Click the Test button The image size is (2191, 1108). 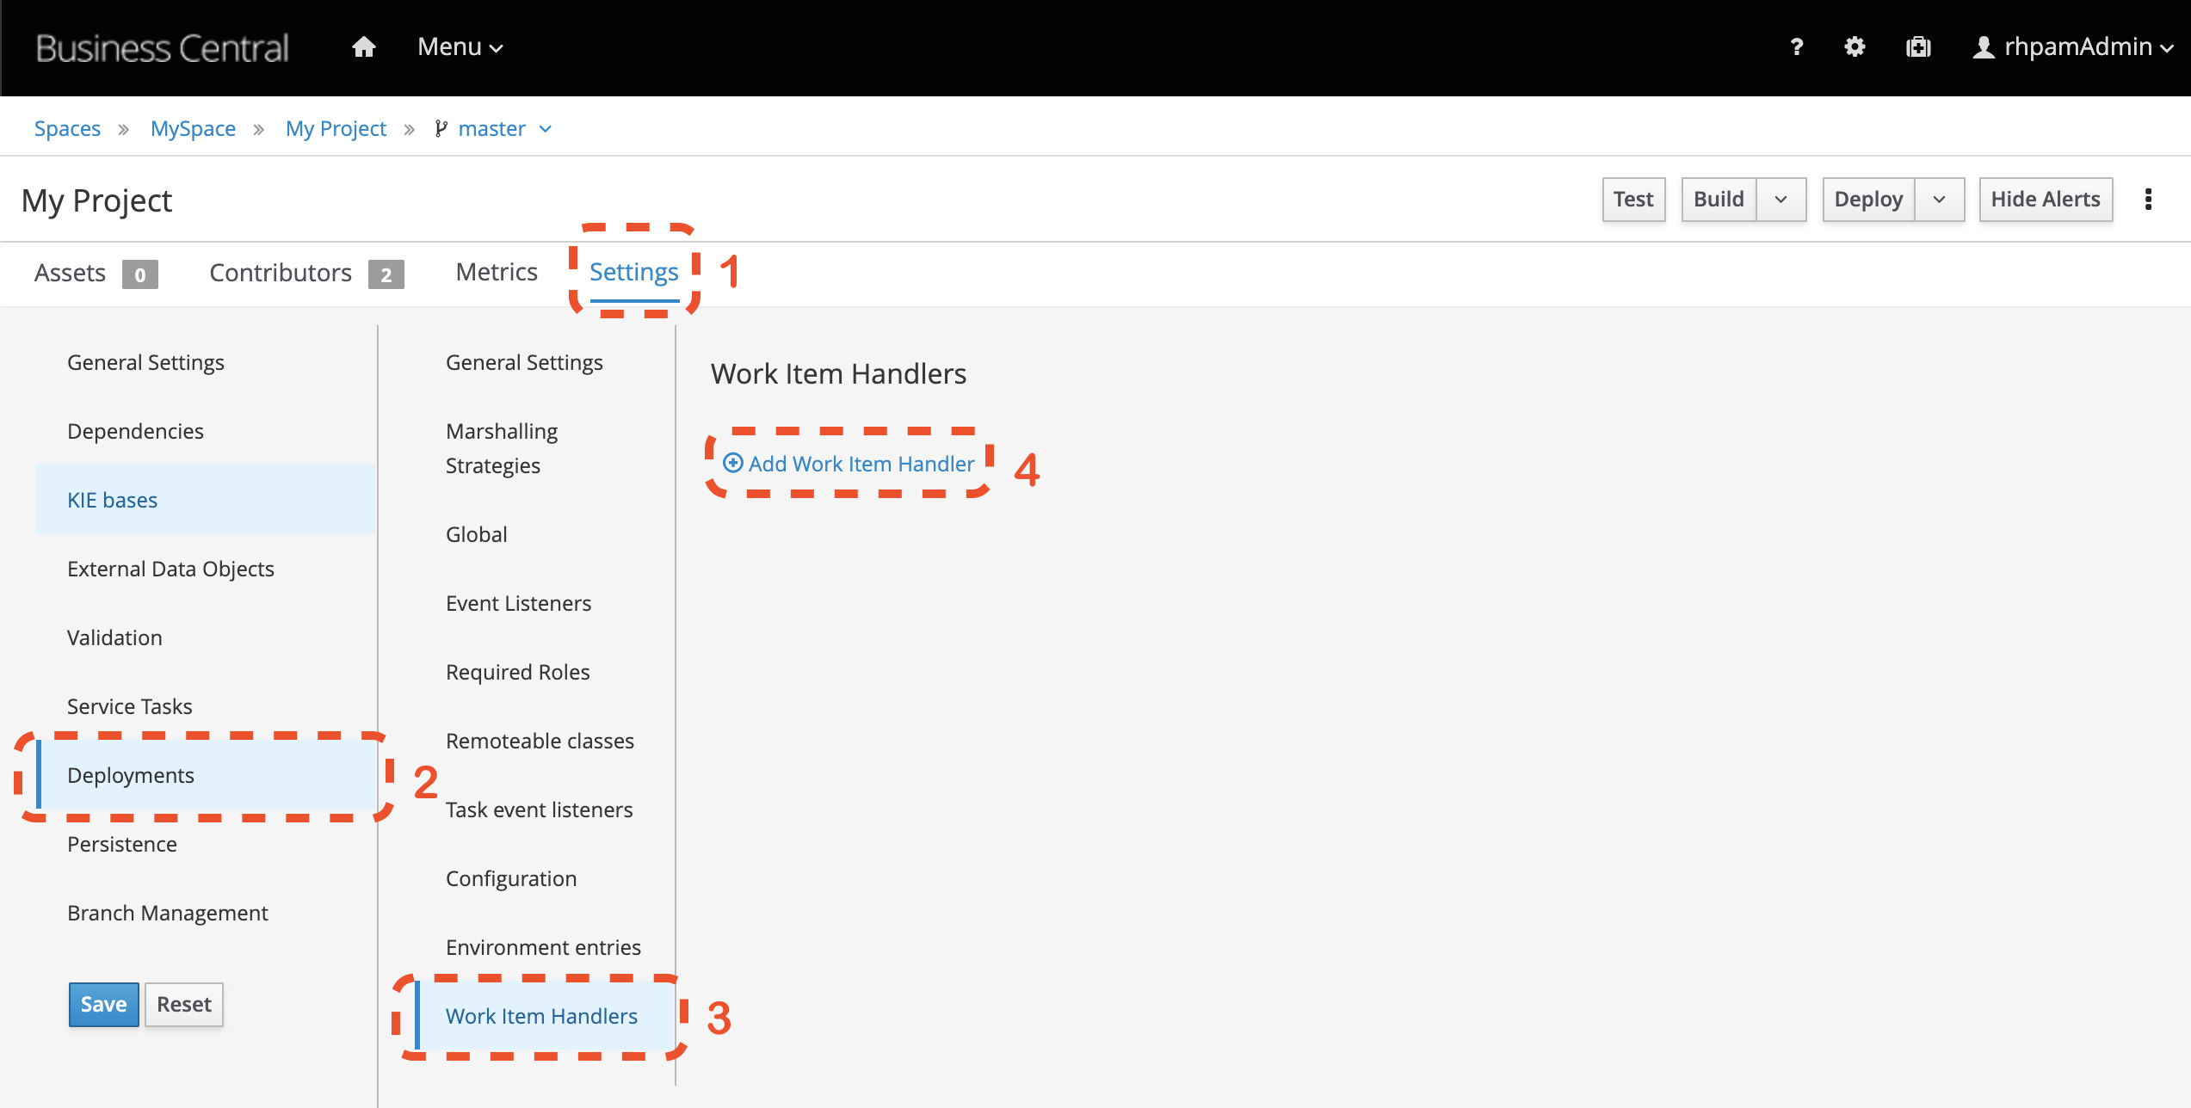click(x=1632, y=199)
